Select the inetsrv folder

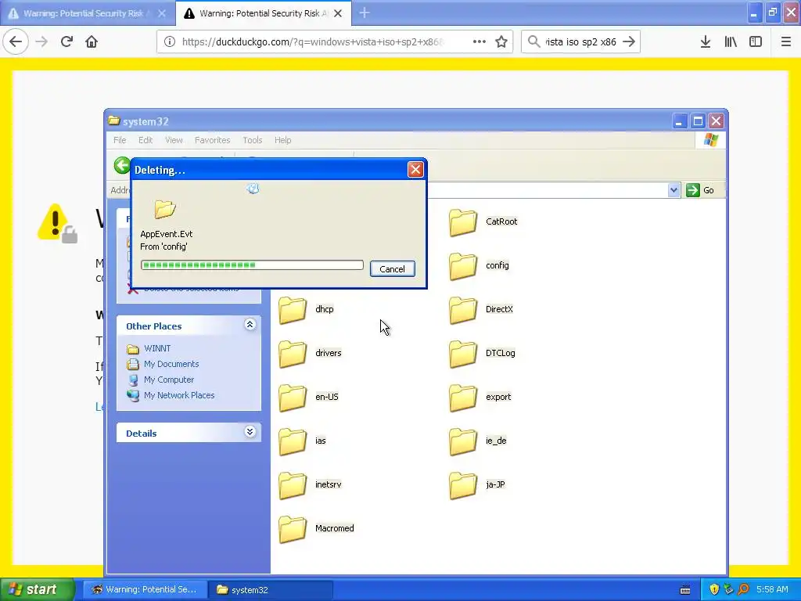(x=310, y=485)
